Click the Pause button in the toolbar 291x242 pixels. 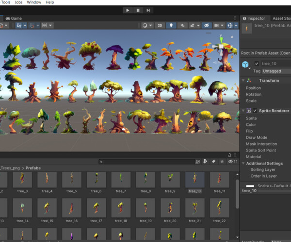[x=138, y=10]
